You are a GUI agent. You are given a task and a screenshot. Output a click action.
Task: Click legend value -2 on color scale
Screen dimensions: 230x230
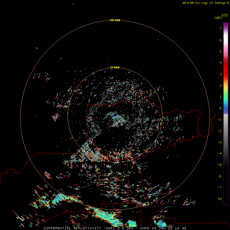click(220, 131)
